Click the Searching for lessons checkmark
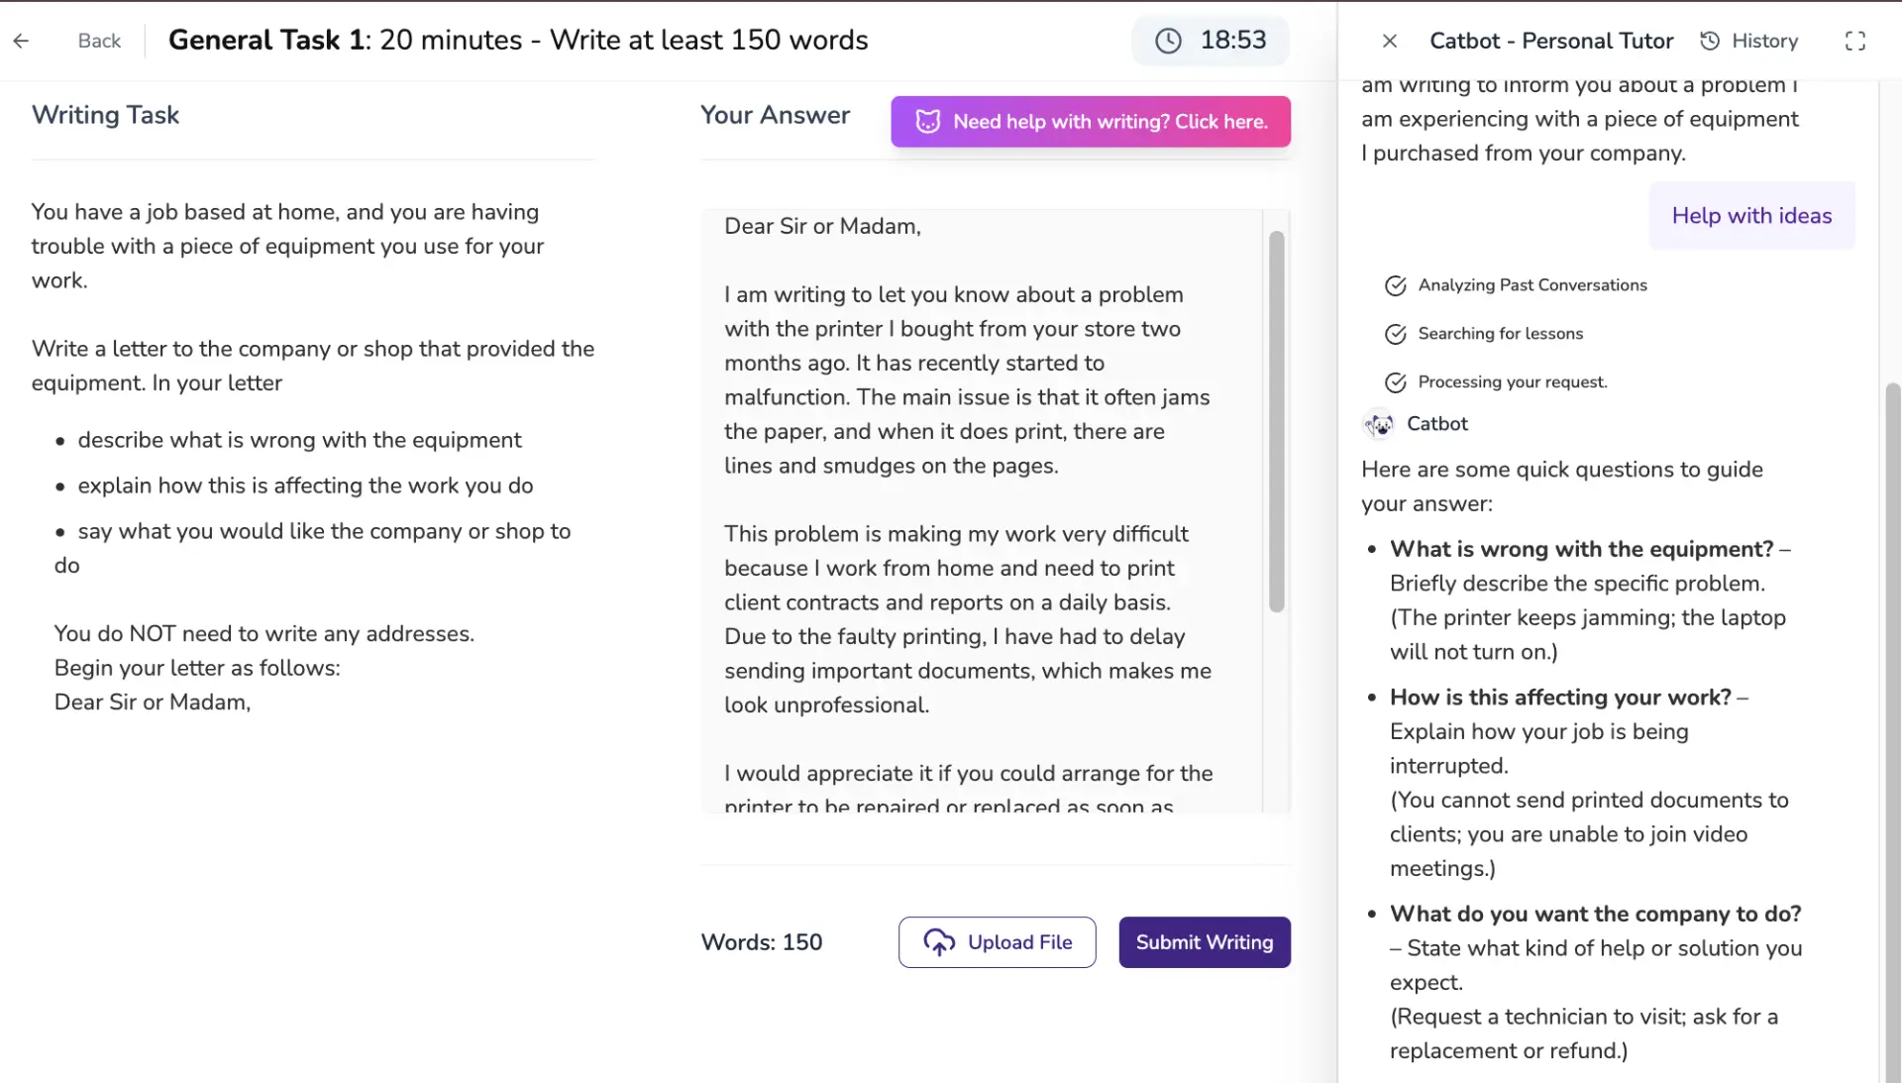This screenshot has height=1083, width=1902. [x=1396, y=335]
